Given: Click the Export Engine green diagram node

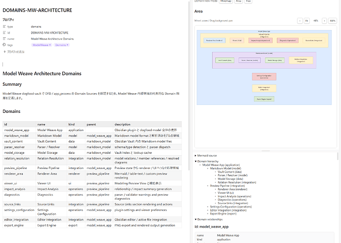Looking at the screenshot, I should click(x=264, y=99).
